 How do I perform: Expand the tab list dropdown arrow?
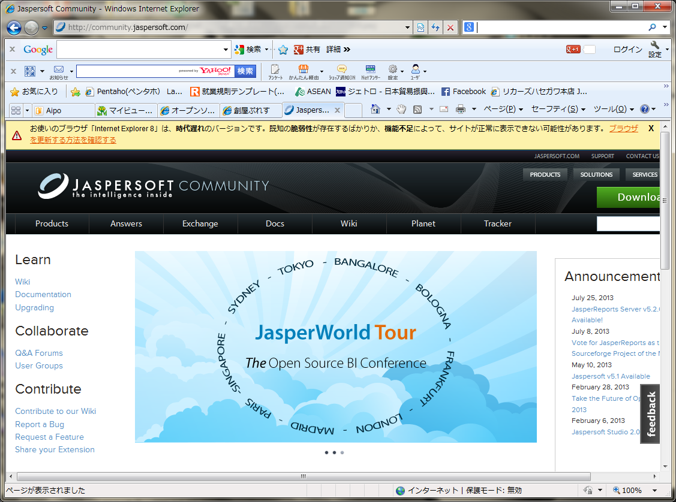tap(27, 111)
